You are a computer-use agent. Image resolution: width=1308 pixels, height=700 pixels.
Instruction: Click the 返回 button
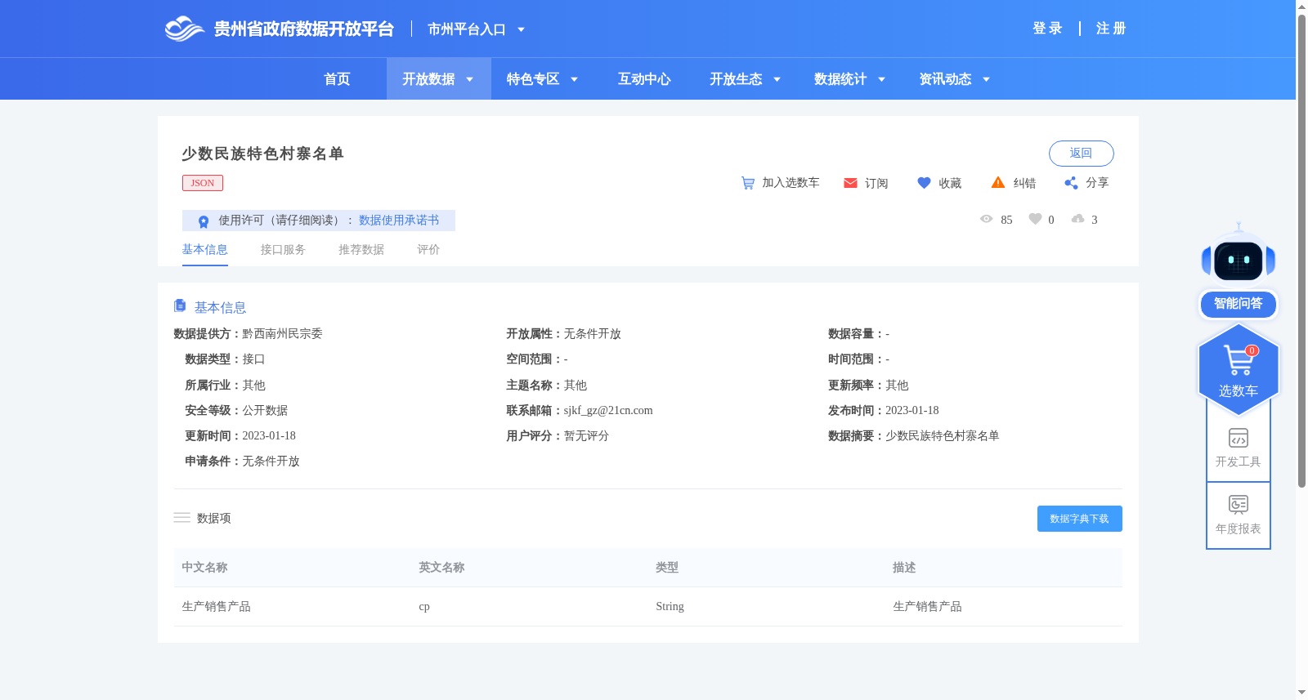1081,154
